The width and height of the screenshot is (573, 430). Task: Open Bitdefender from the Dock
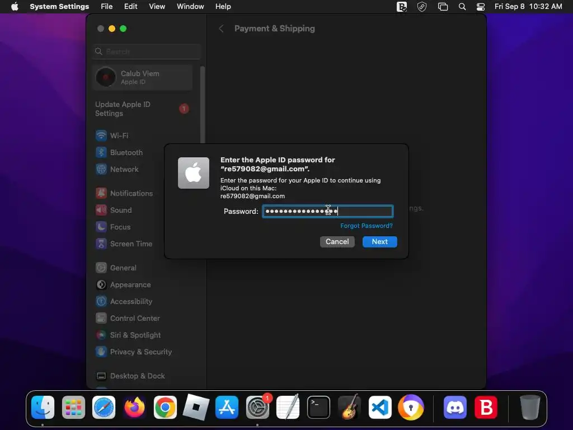[x=486, y=408]
